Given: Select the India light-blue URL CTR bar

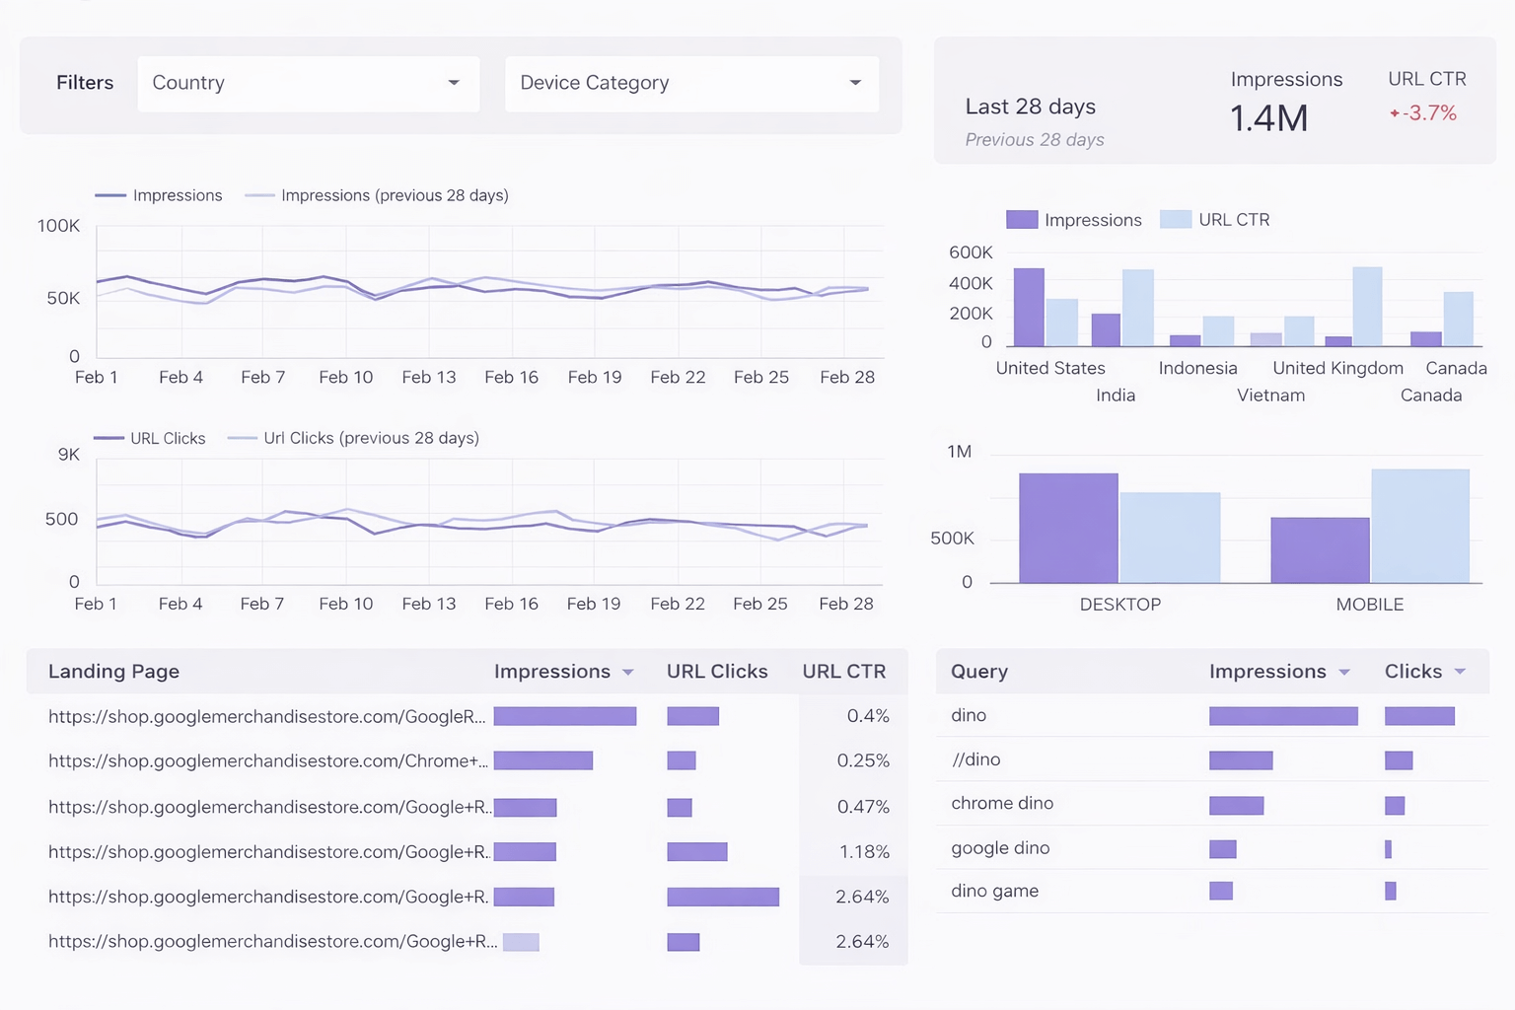Looking at the screenshot, I should click(1138, 308).
